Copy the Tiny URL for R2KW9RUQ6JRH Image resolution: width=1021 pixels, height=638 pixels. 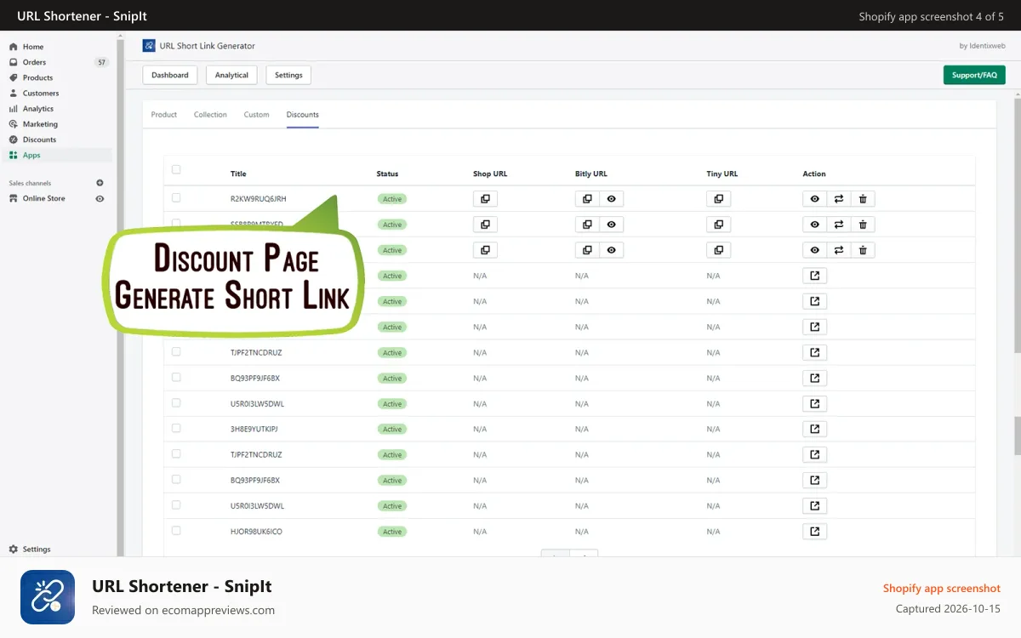tap(718, 199)
